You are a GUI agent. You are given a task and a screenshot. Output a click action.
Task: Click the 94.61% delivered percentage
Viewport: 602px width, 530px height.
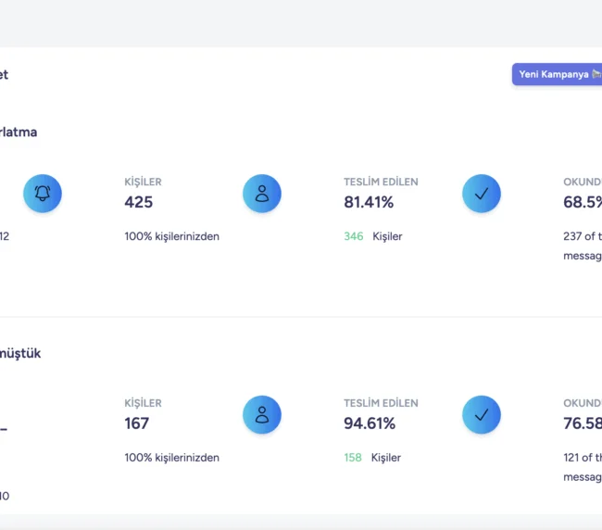370,423
